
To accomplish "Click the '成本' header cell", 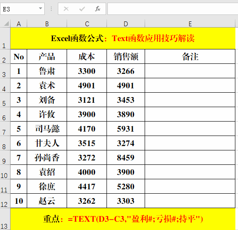I will click(87, 56).
